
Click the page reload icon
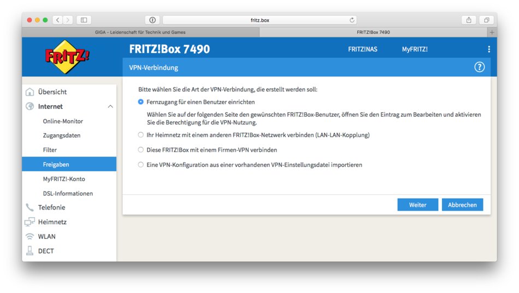[x=352, y=20]
